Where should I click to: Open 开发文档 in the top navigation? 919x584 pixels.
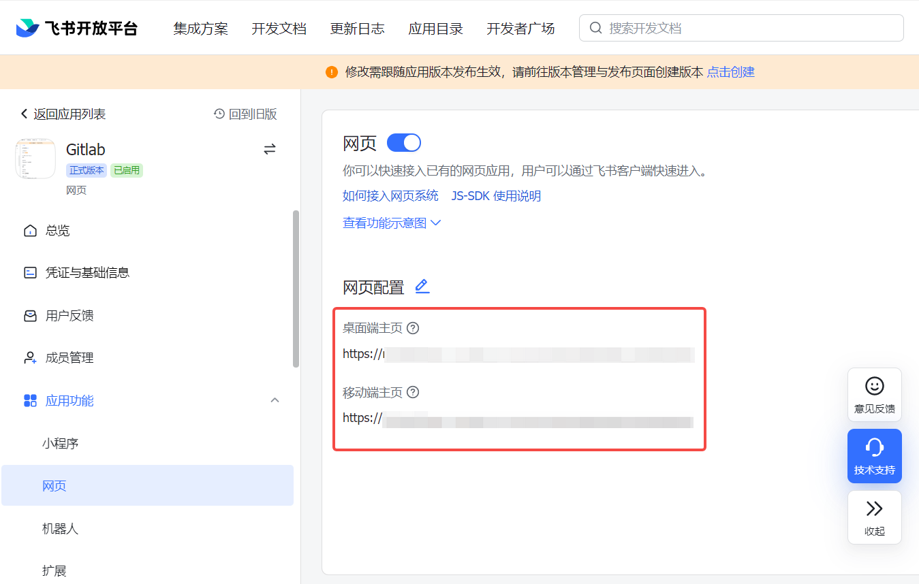click(279, 29)
